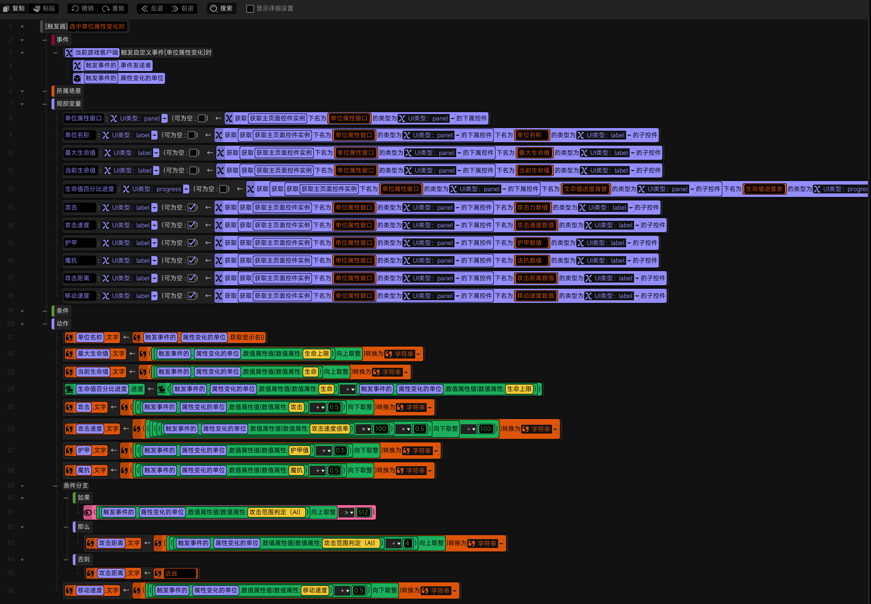871x604 pixels.
Task: Open UI type dropdown for 单位属性窗口 variable
Action: pyautogui.click(x=165, y=118)
